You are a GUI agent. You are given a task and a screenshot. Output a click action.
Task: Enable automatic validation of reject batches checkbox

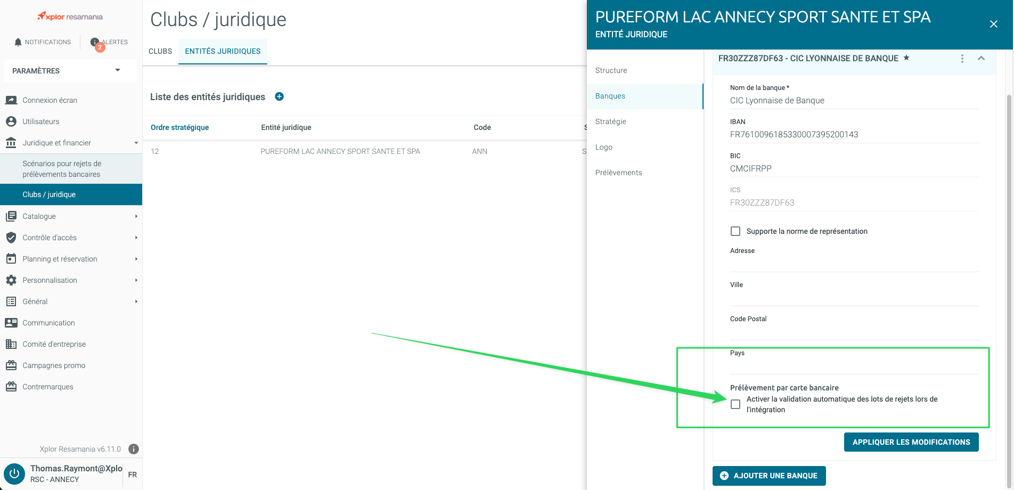point(735,404)
